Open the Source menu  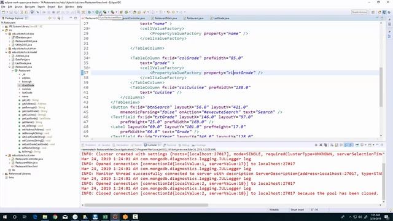18,7
